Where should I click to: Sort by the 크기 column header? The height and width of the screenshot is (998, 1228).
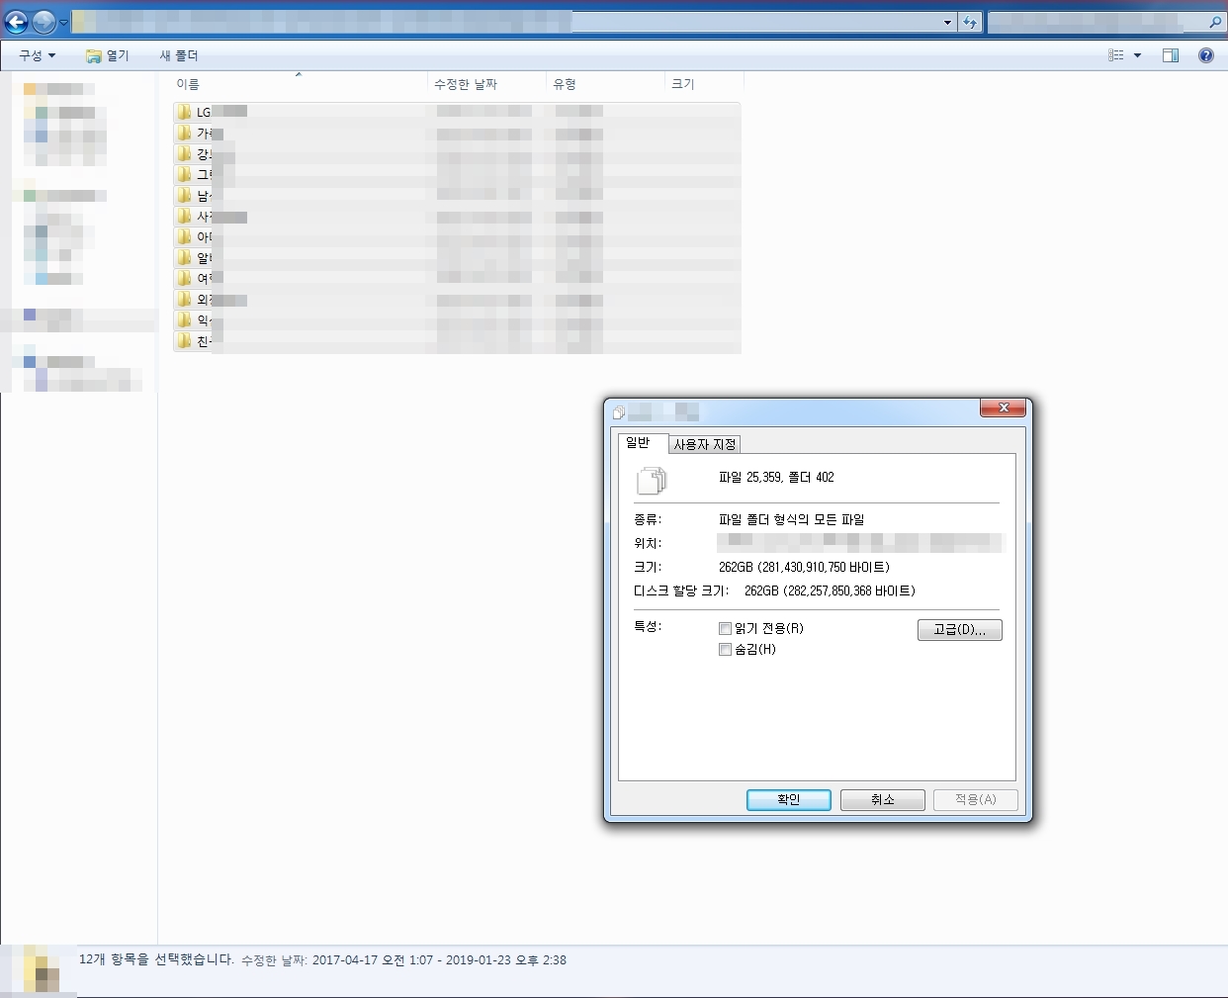click(x=704, y=84)
